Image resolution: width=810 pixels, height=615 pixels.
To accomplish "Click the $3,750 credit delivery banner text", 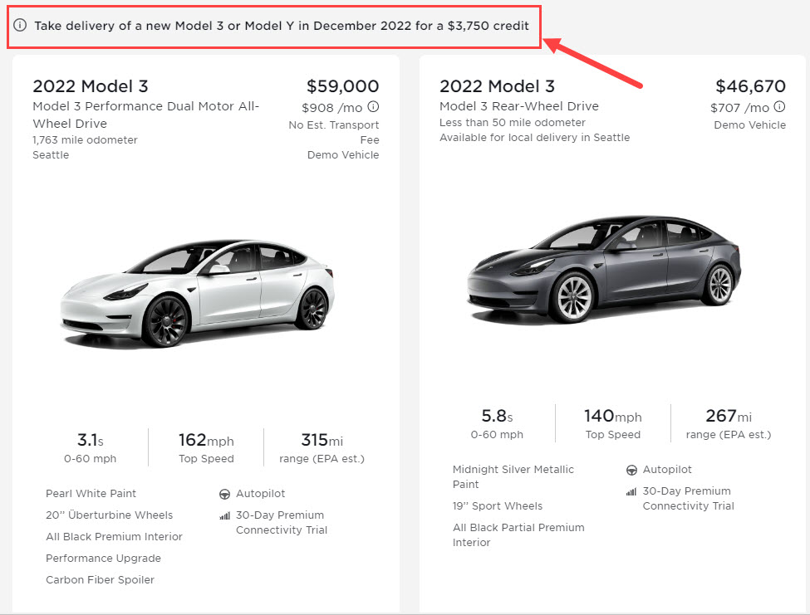I will [281, 26].
